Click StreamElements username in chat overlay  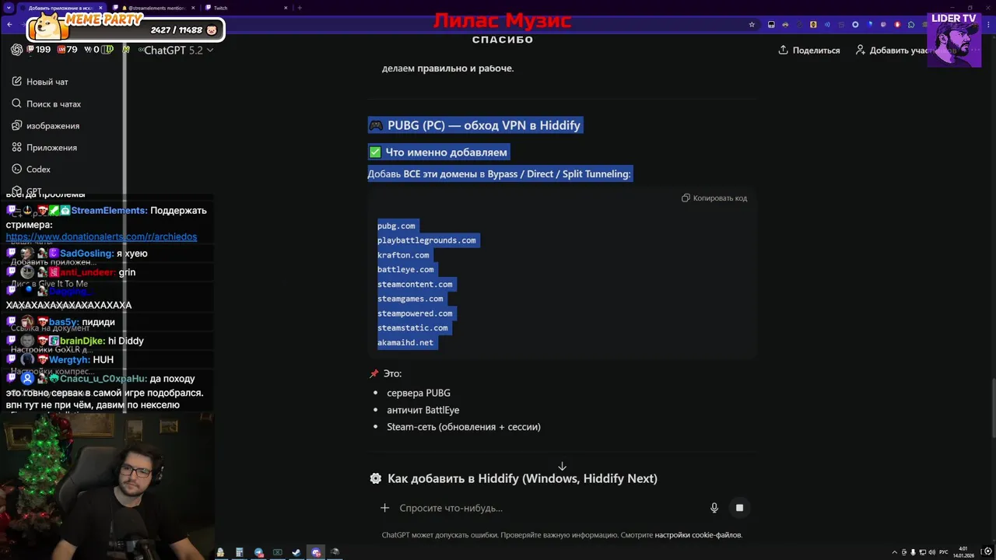(x=109, y=211)
